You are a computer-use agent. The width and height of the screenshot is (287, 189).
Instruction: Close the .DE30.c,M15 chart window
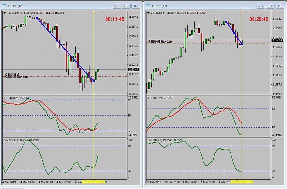pyautogui.click(x=135, y=6)
